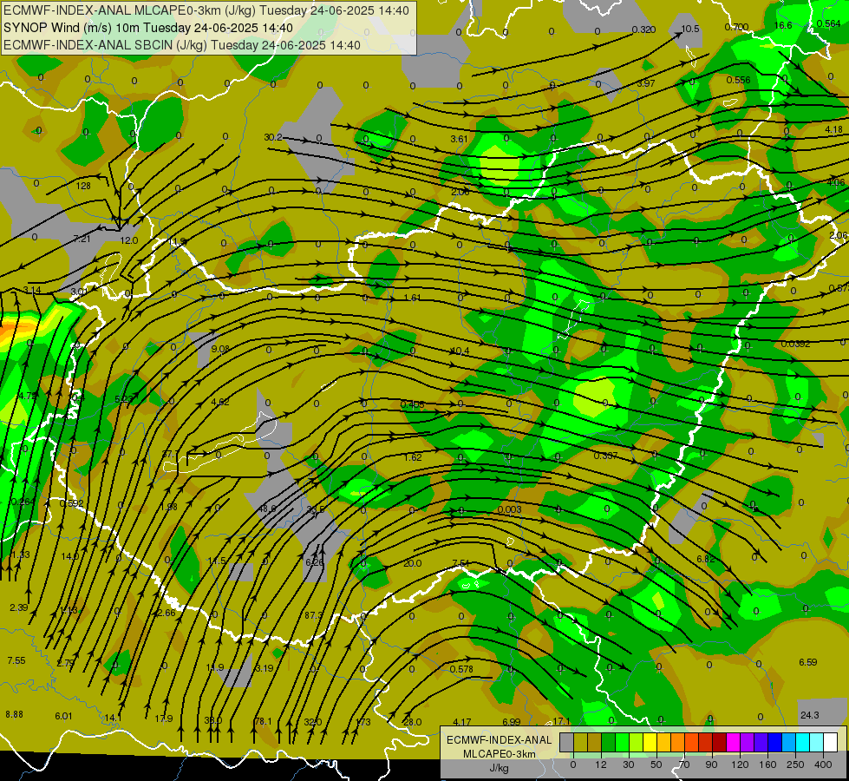Click the 37.1 value on the map
Screen dimensions: 849x781
pyautogui.click(x=170, y=454)
